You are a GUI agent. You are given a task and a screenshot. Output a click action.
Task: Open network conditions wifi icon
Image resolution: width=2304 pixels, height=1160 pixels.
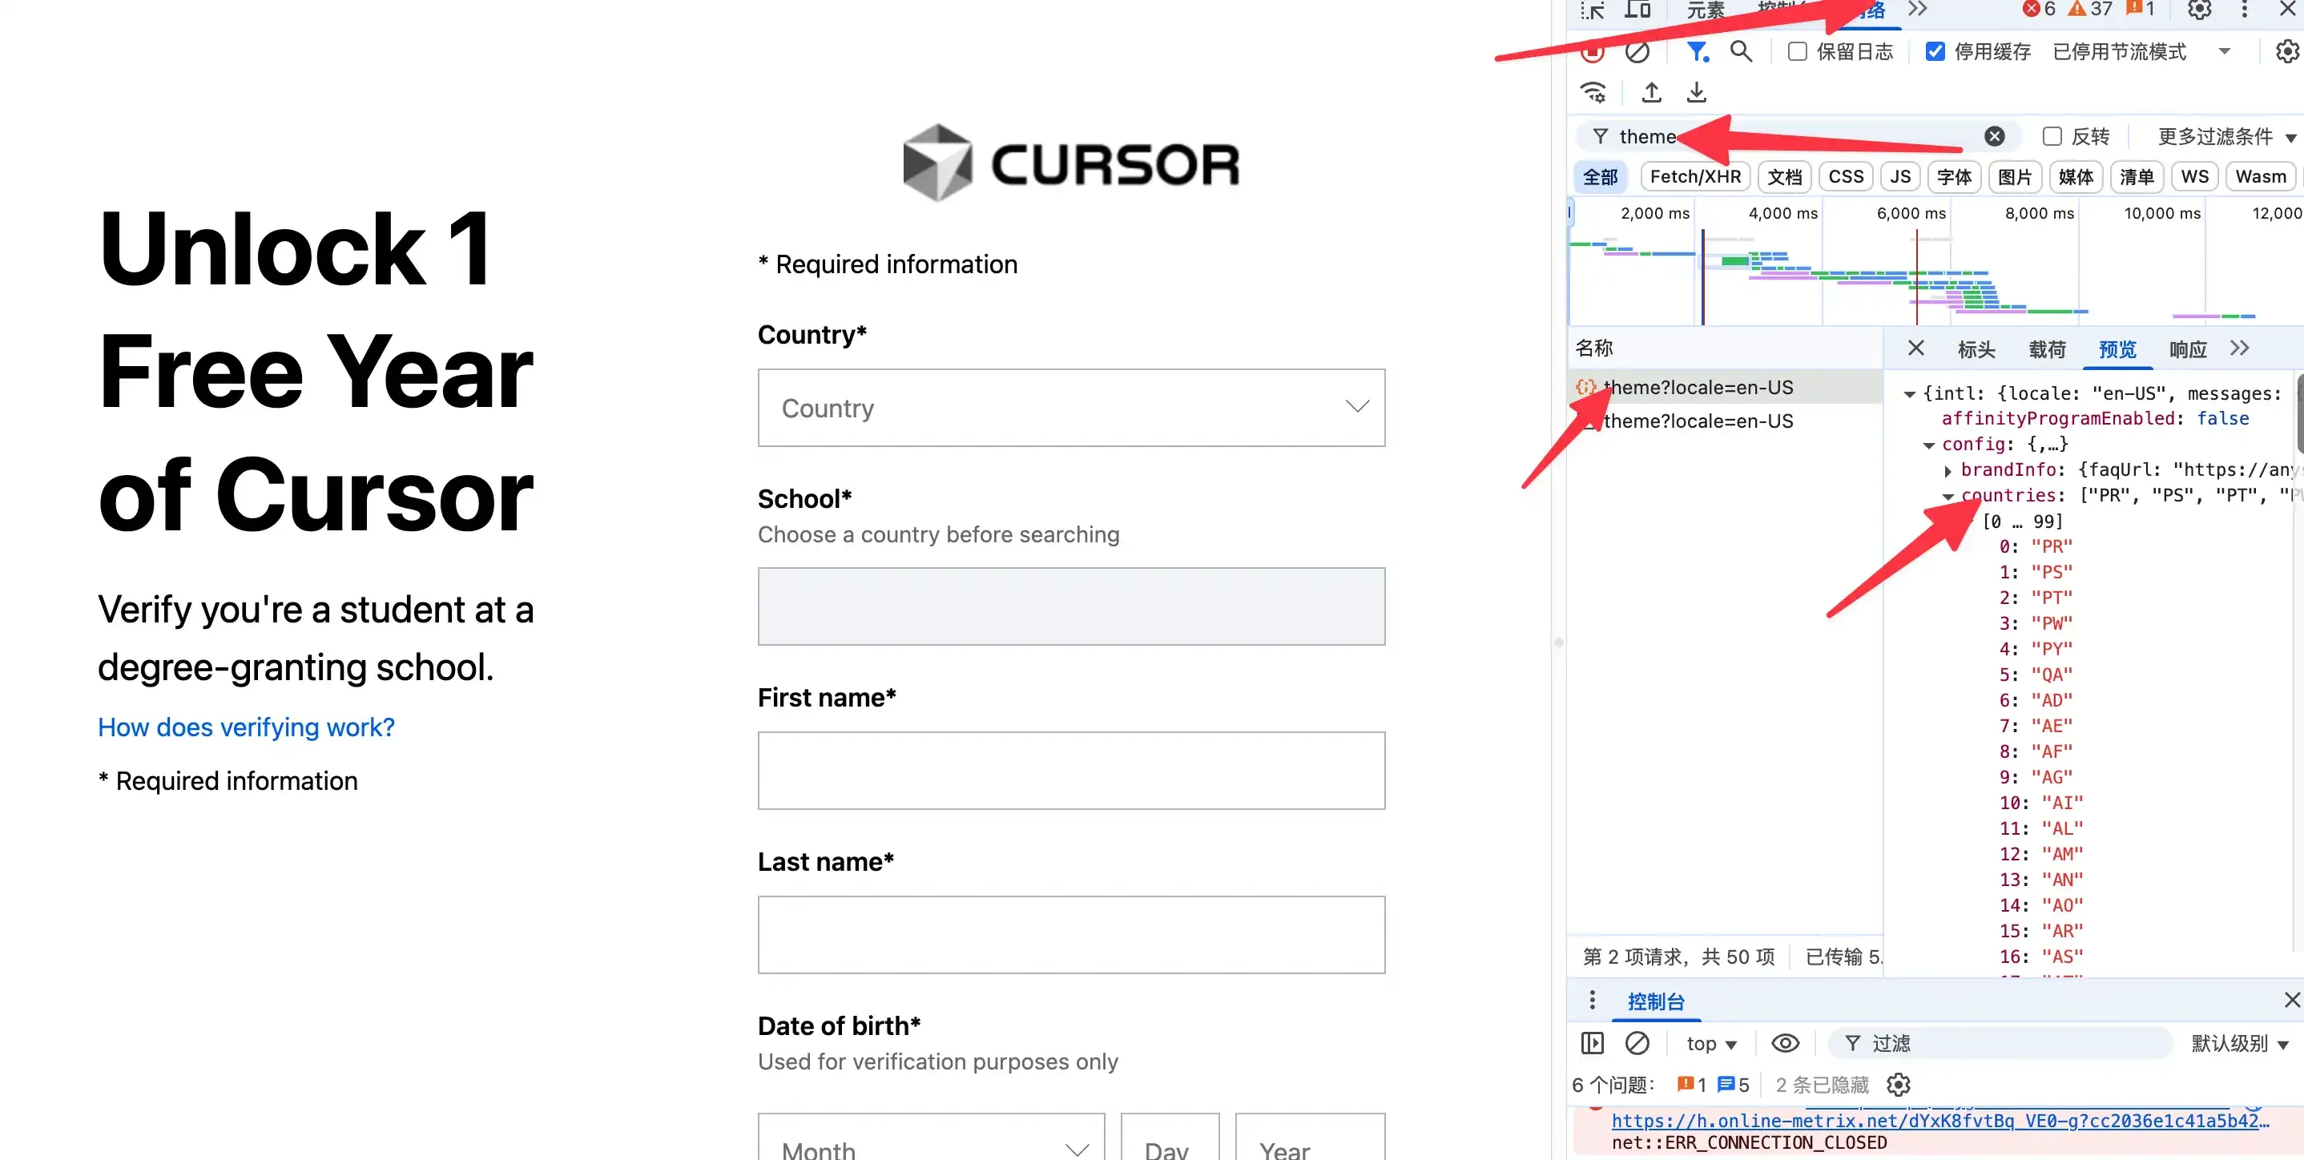[1593, 92]
